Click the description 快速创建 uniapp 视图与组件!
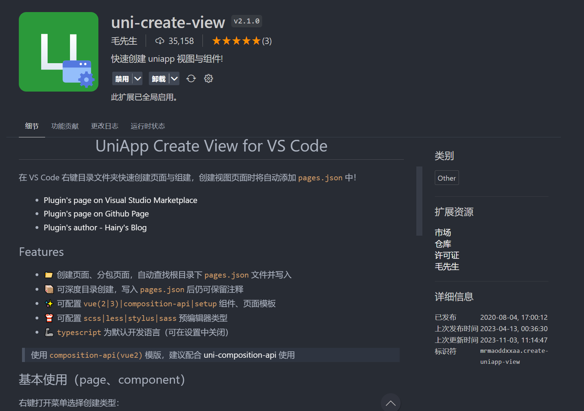Screen dimensions: 584x411 [167, 59]
